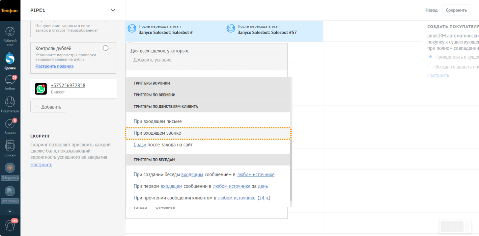479x236 pixels.
Task: Choose the При входящем письме trigger
Action: click(x=157, y=121)
